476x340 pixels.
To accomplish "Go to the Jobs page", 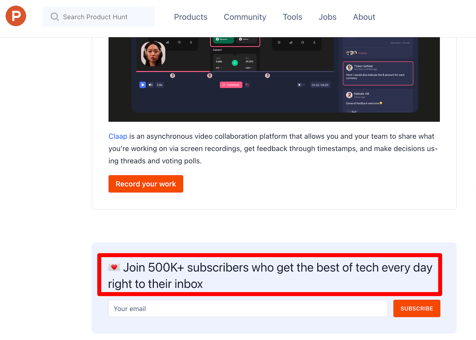I will pyautogui.click(x=328, y=17).
